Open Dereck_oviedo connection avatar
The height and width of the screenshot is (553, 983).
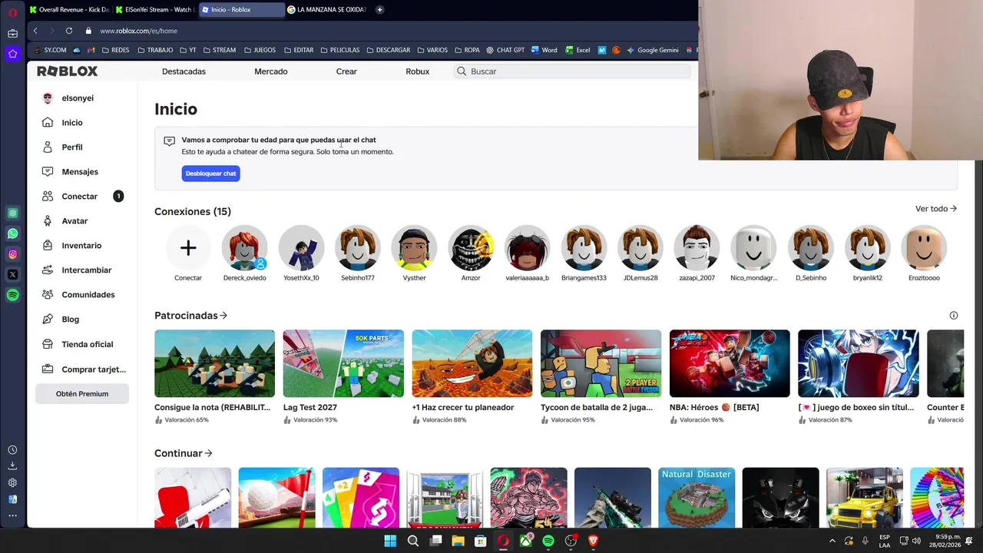coord(245,247)
